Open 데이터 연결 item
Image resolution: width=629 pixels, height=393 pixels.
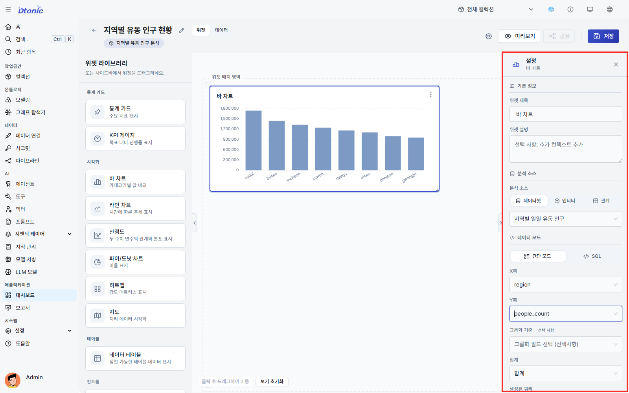(39, 136)
